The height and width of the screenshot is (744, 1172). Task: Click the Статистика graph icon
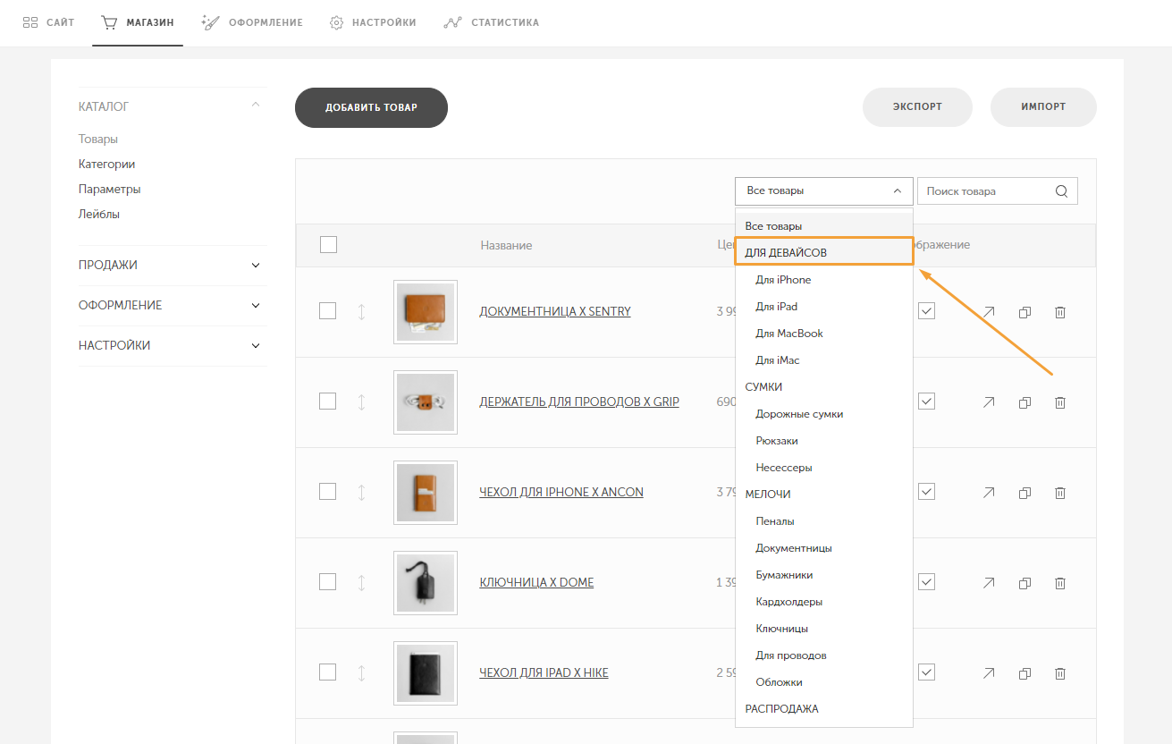point(452,22)
